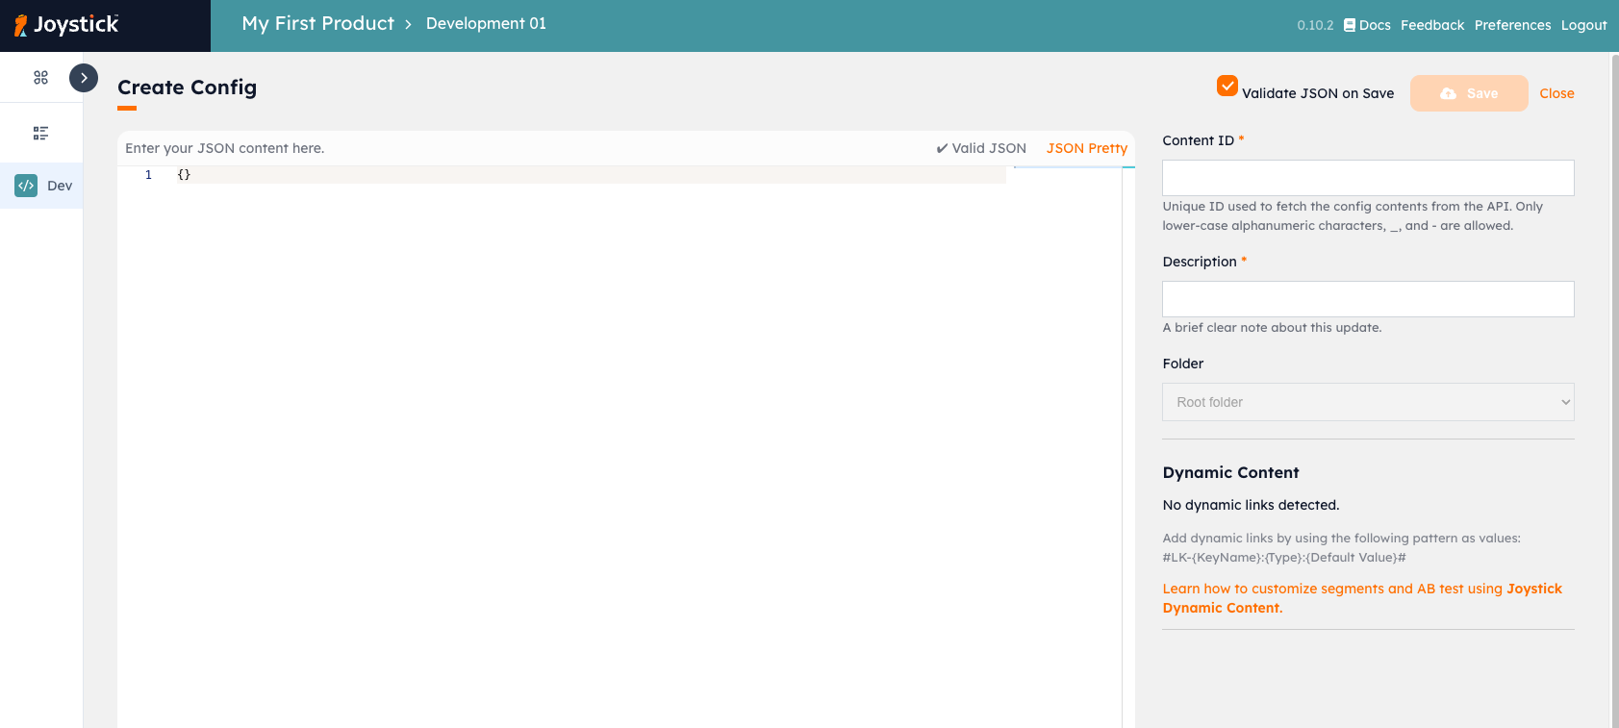The image size is (1619, 728).
Task: Click version number 0.10.2
Action: coord(1315,25)
